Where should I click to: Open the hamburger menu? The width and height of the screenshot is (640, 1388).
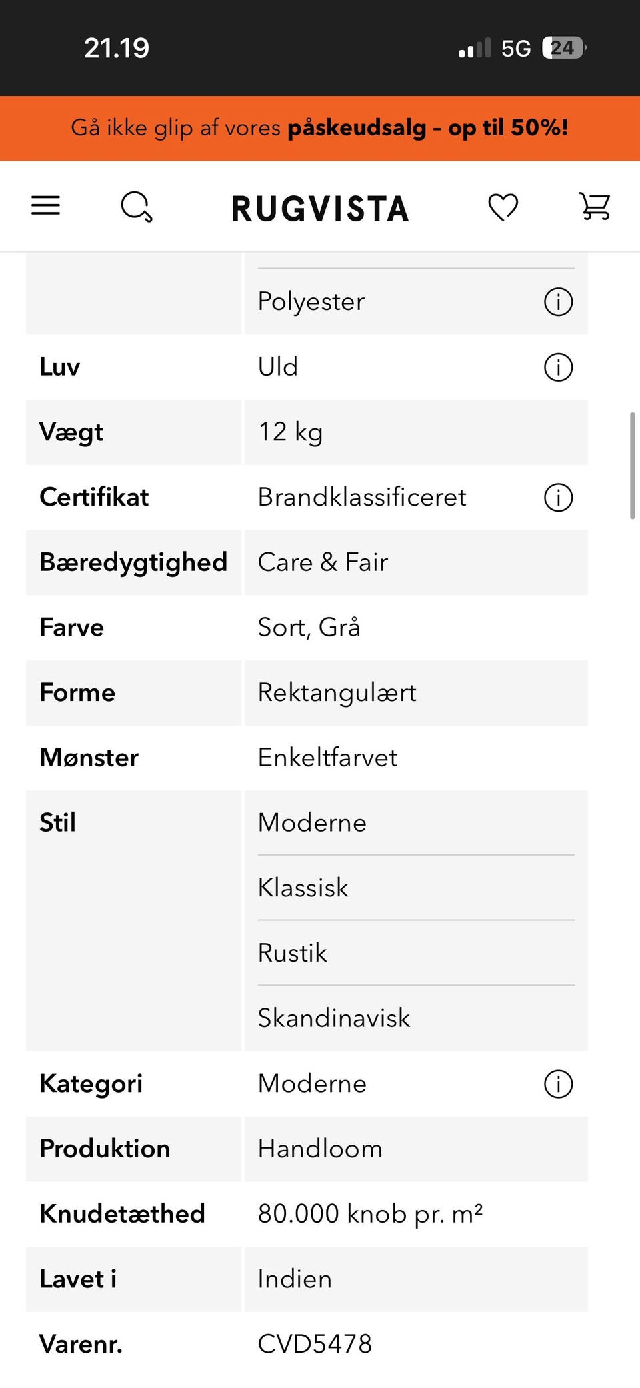tap(45, 206)
